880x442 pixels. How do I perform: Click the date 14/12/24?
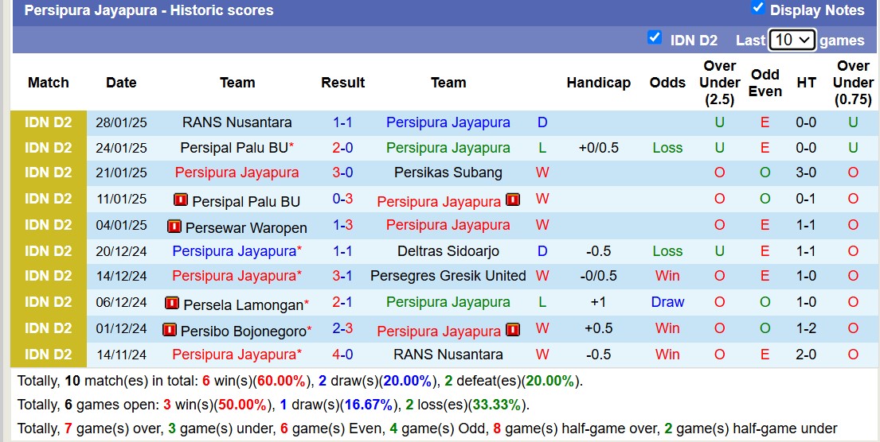(121, 276)
